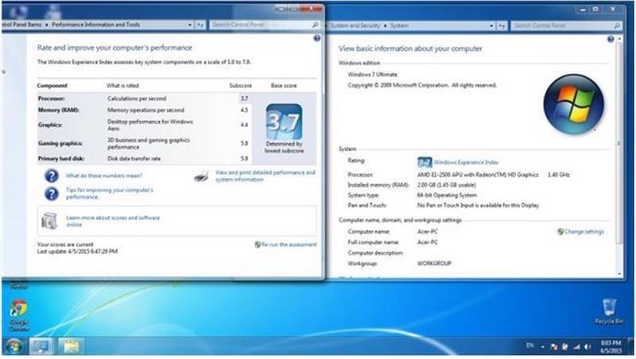
Task: Select the "Primary hard disk:" component row label
Action: [x=61, y=159]
